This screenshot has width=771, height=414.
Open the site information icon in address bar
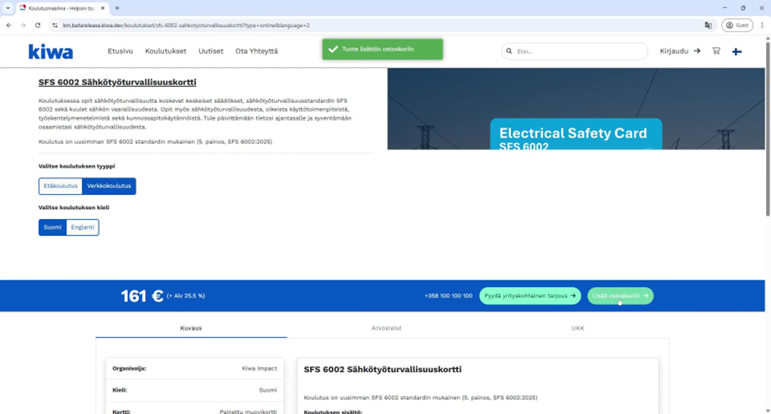pyautogui.click(x=55, y=25)
